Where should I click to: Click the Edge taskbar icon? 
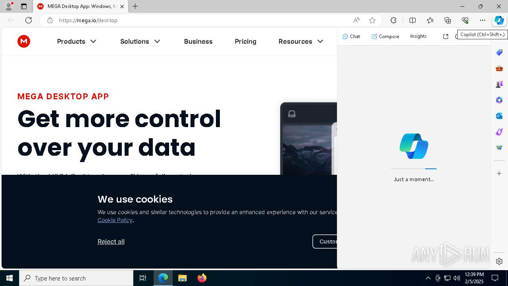pyautogui.click(x=163, y=278)
